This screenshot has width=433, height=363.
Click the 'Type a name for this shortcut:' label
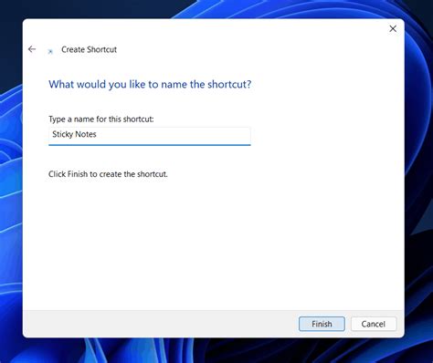coord(101,119)
